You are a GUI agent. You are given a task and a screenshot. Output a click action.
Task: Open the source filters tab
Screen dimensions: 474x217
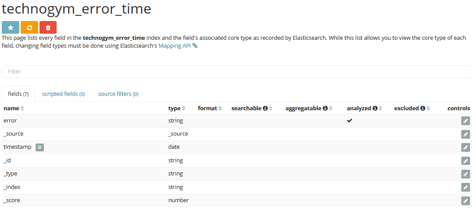coord(118,94)
